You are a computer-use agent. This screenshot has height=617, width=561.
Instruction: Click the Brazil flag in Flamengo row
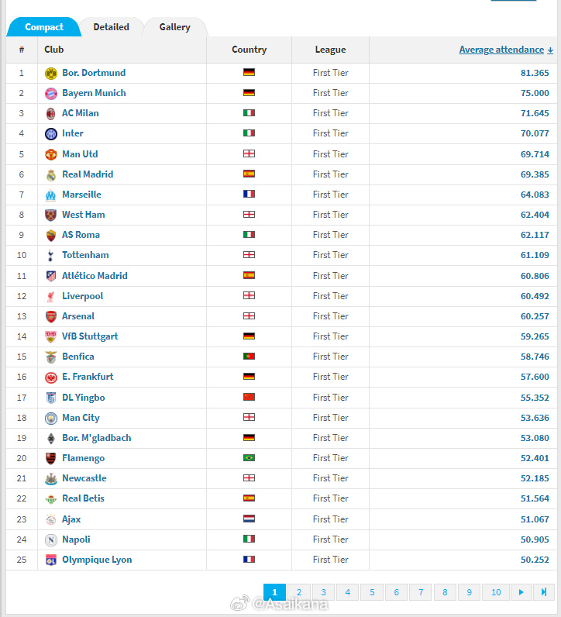(249, 458)
